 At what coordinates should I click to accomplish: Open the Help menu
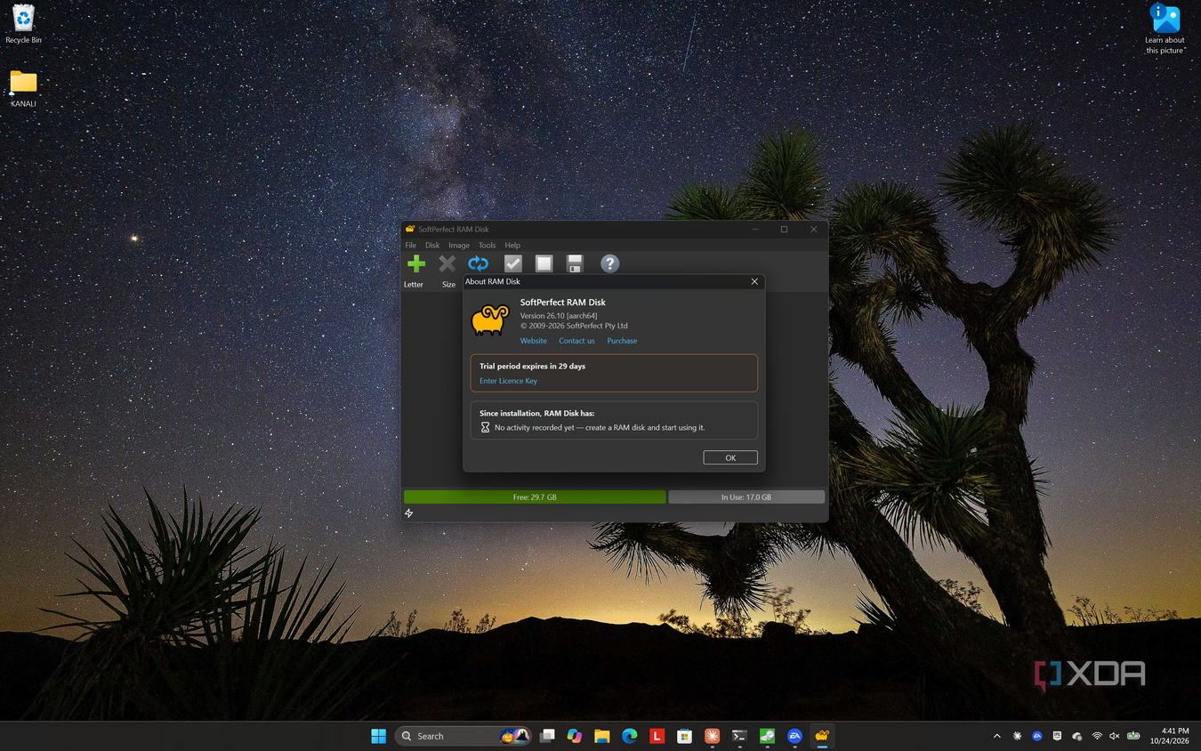point(512,246)
